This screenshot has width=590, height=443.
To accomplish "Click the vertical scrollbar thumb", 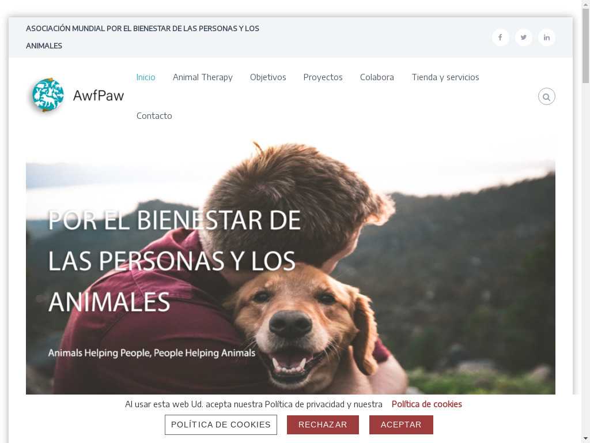I will pos(586,45).
